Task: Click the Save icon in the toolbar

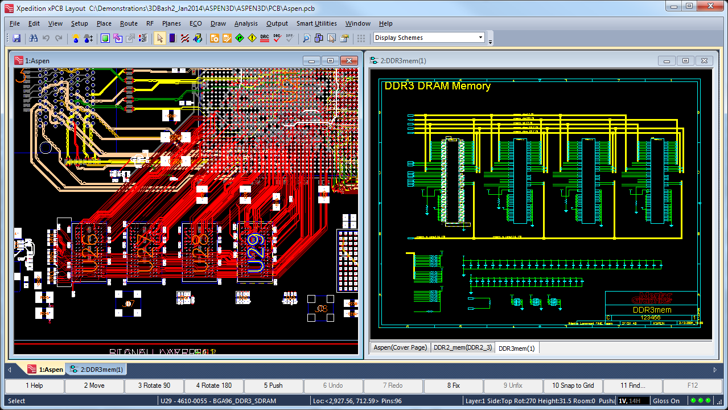Action: click(17, 38)
